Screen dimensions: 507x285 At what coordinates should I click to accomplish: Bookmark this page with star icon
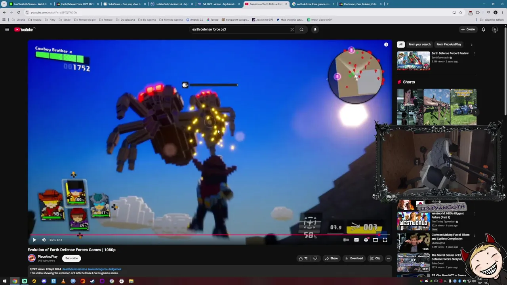coord(461,12)
